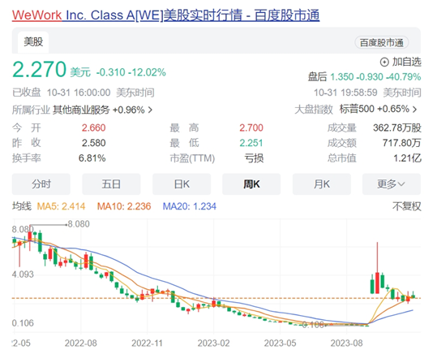437x350 pixels.
Task: Click the 今开 value 2.660
Action: (x=94, y=128)
